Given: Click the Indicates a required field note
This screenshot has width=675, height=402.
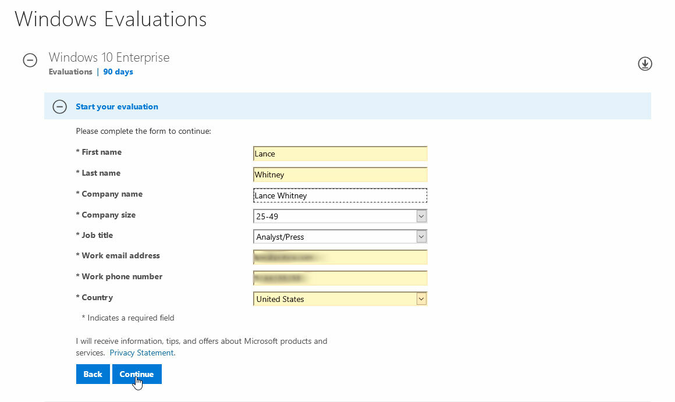Looking at the screenshot, I should (128, 318).
